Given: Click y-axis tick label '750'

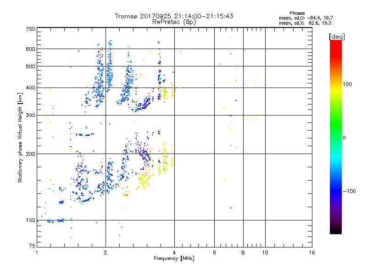Looking at the screenshot, I should [30, 29].
